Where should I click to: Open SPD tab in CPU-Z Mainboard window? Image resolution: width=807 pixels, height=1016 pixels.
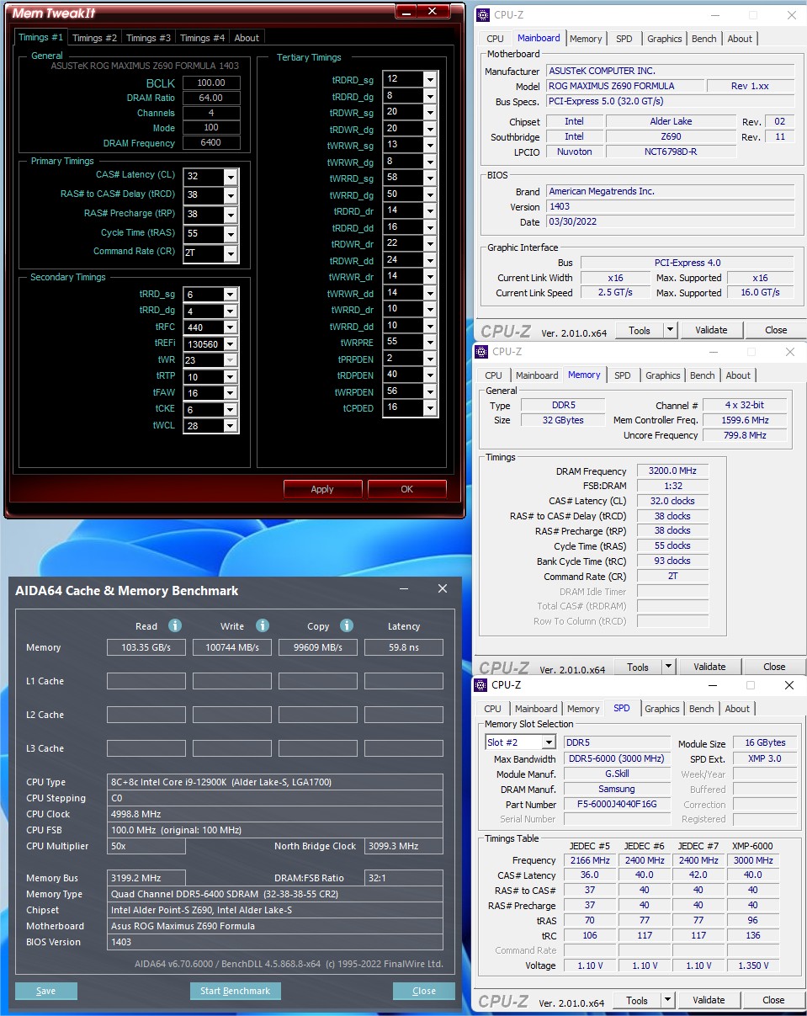[x=624, y=39]
